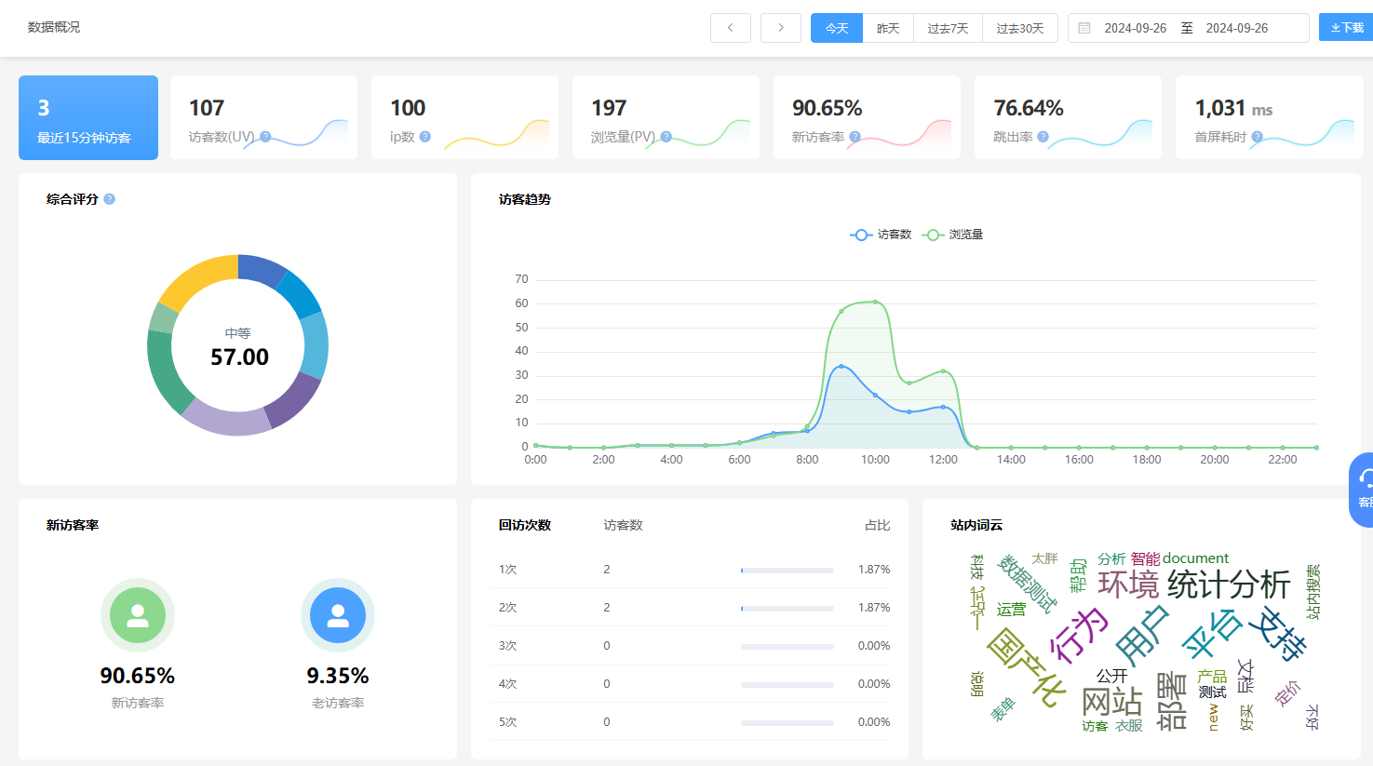Toggle 访客数 series in chart legend

[881, 235]
